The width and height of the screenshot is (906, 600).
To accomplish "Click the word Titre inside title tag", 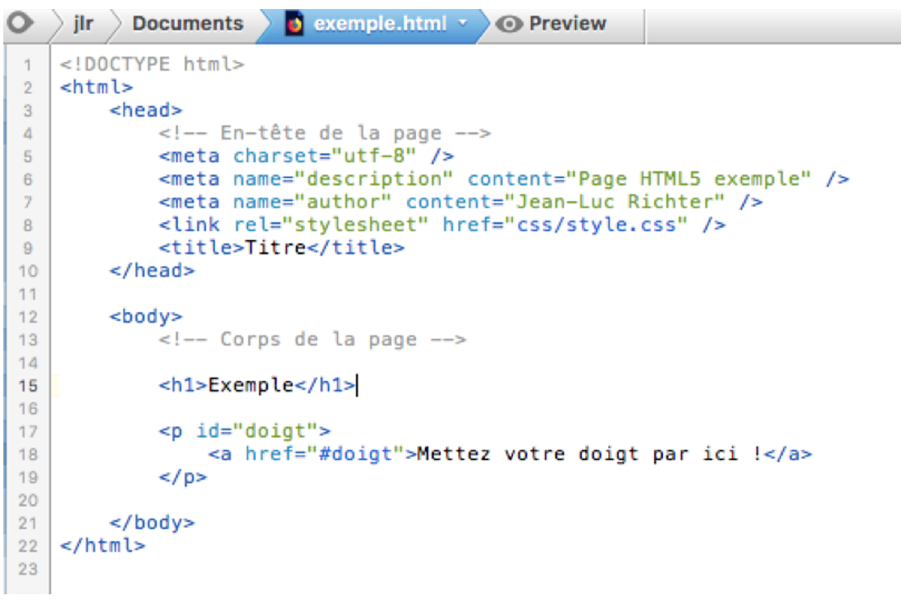I will 276,248.
